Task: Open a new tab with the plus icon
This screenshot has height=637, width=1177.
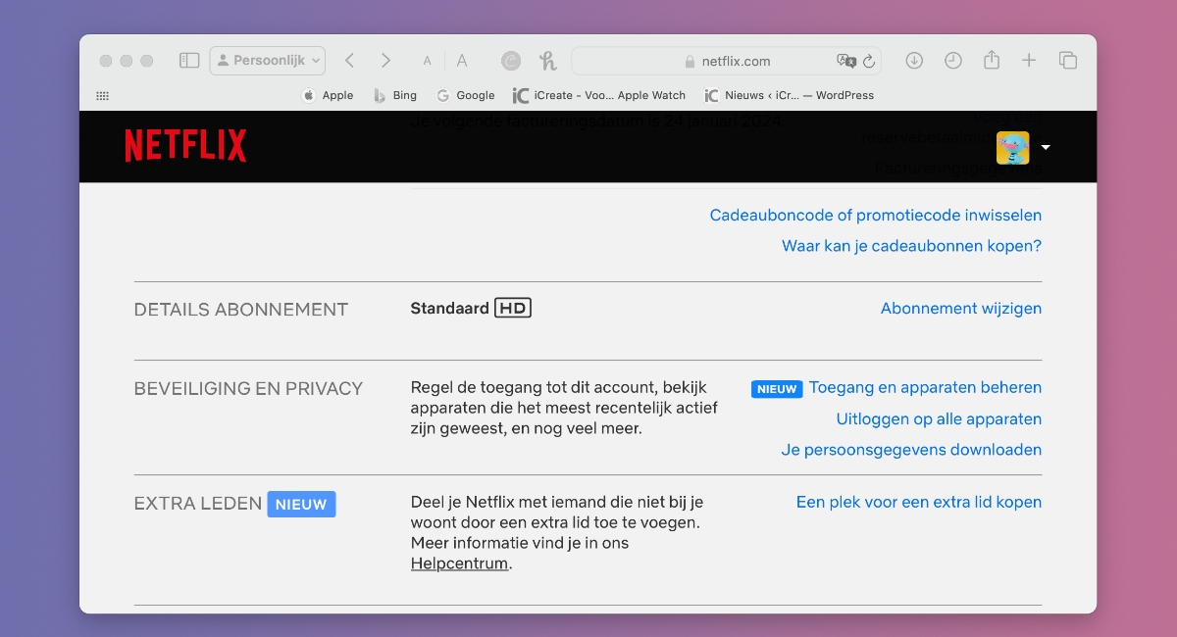Action: point(1029,60)
